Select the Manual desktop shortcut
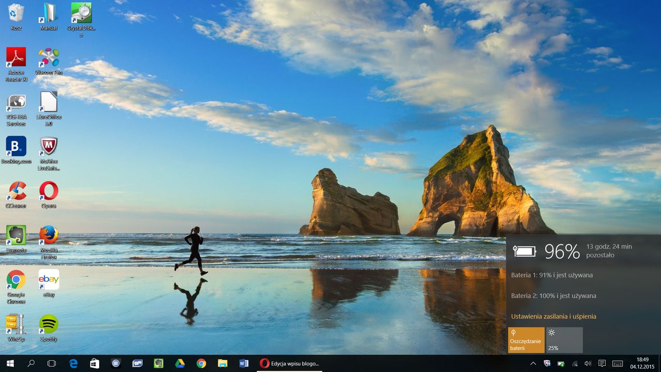 (49, 17)
